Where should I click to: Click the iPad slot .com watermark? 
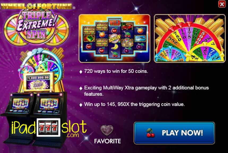coord(49,128)
